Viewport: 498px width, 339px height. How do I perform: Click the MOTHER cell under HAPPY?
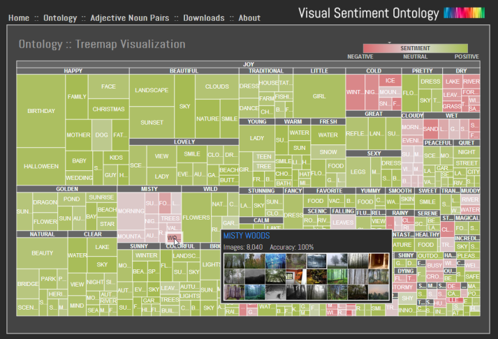click(x=78, y=135)
